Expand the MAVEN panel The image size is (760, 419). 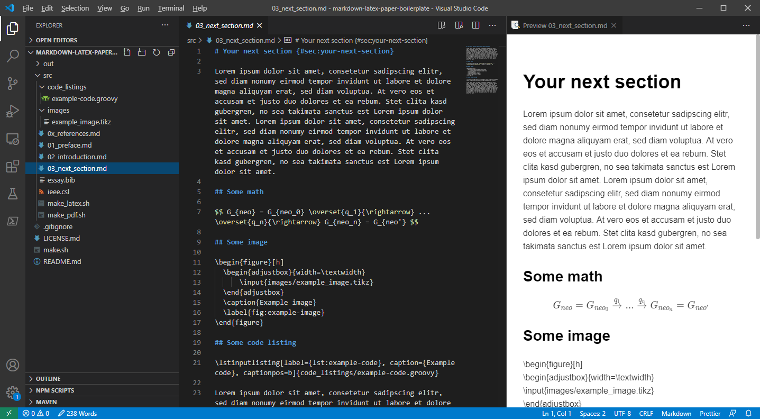click(x=102, y=402)
